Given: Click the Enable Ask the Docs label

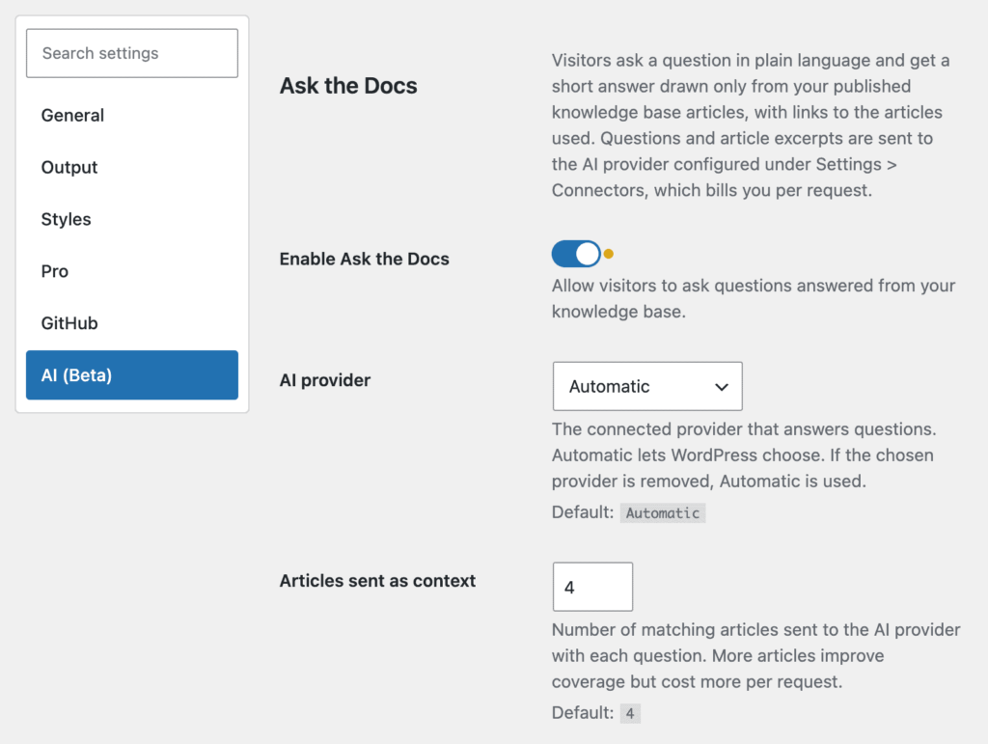Looking at the screenshot, I should (364, 259).
